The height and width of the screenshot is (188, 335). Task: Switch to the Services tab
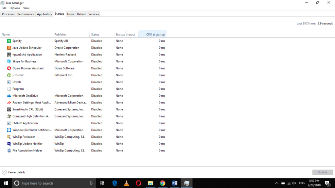click(x=94, y=14)
